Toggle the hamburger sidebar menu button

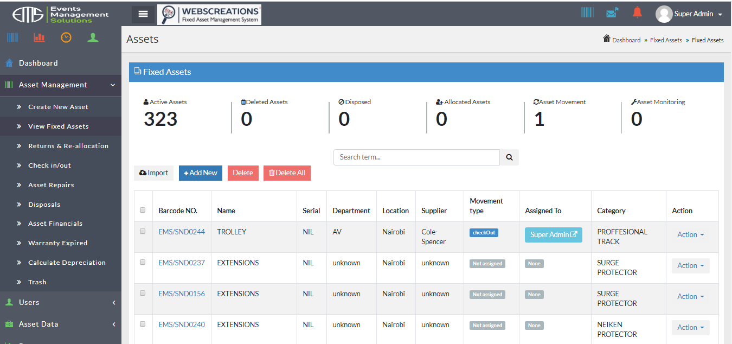[x=143, y=14]
